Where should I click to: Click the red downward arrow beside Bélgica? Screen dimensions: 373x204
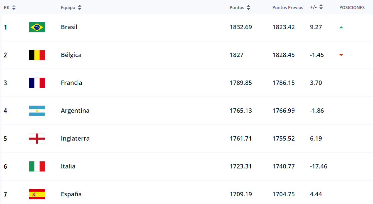pos(341,55)
